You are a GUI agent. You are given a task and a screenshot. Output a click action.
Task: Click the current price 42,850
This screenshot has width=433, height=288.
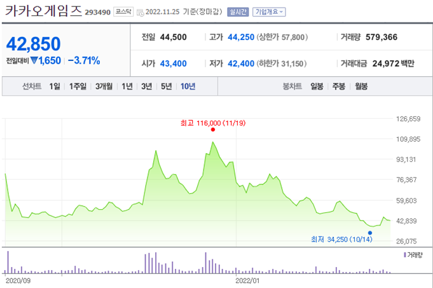pos(34,44)
